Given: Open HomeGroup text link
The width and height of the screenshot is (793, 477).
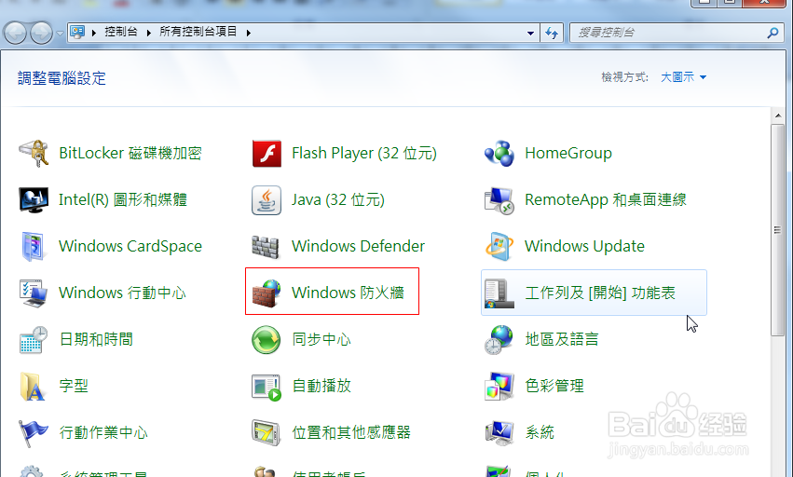Looking at the screenshot, I should (x=568, y=154).
